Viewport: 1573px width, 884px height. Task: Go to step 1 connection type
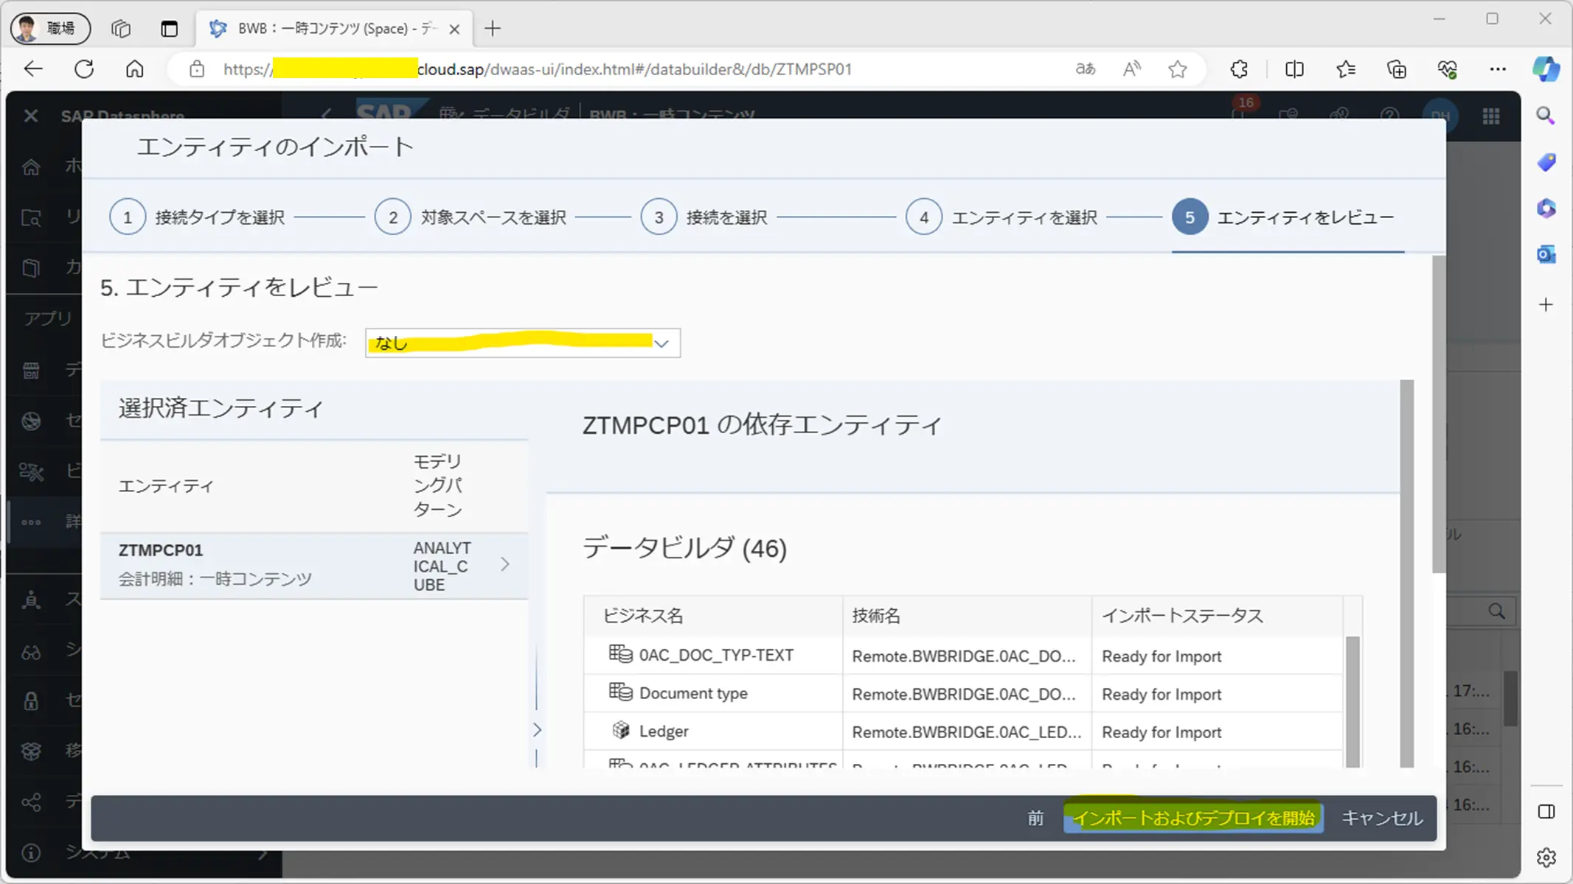pyautogui.click(x=197, y=217)
